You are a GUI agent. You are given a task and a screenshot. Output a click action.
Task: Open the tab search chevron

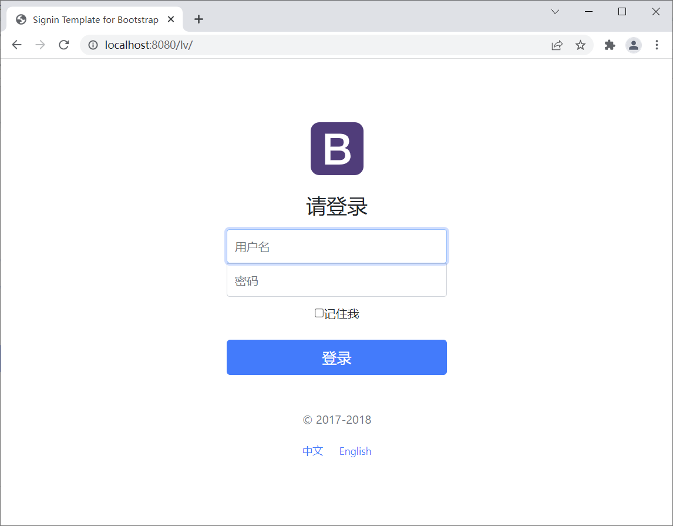pyautogui.click(x=555, y=12)
